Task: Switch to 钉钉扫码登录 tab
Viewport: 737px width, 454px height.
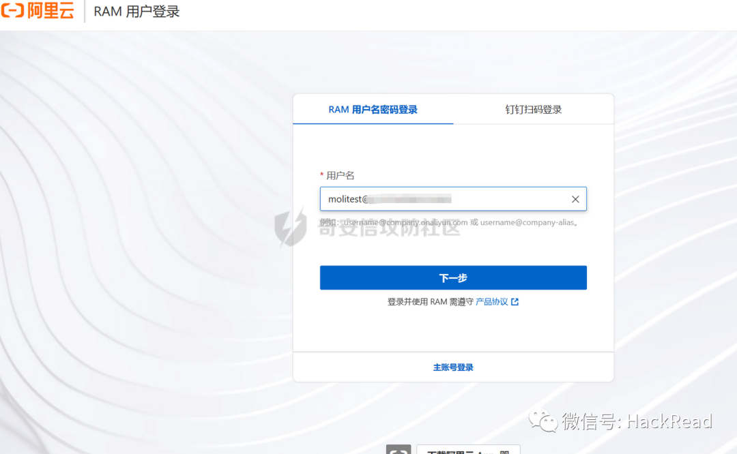Action: coord(534,109)
